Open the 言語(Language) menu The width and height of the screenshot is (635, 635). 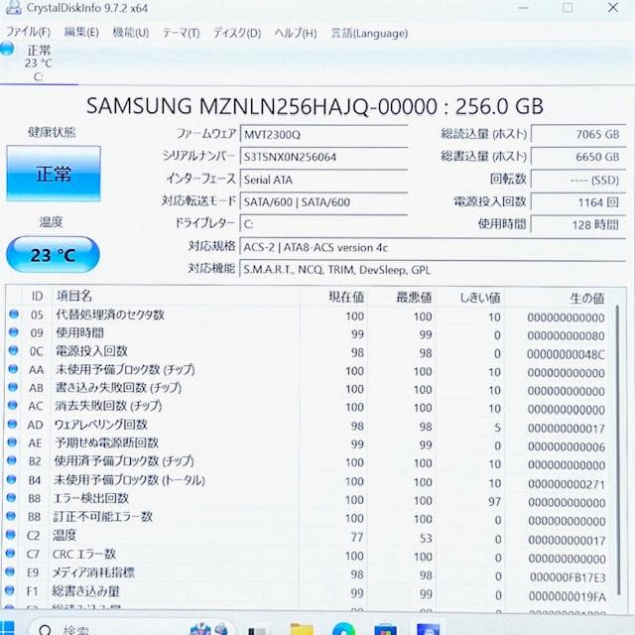(x=369, y=33)
